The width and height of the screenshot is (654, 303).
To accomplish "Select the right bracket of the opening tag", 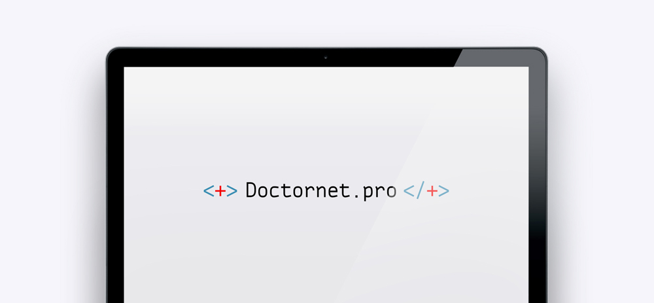I will [x=232, y=191].
